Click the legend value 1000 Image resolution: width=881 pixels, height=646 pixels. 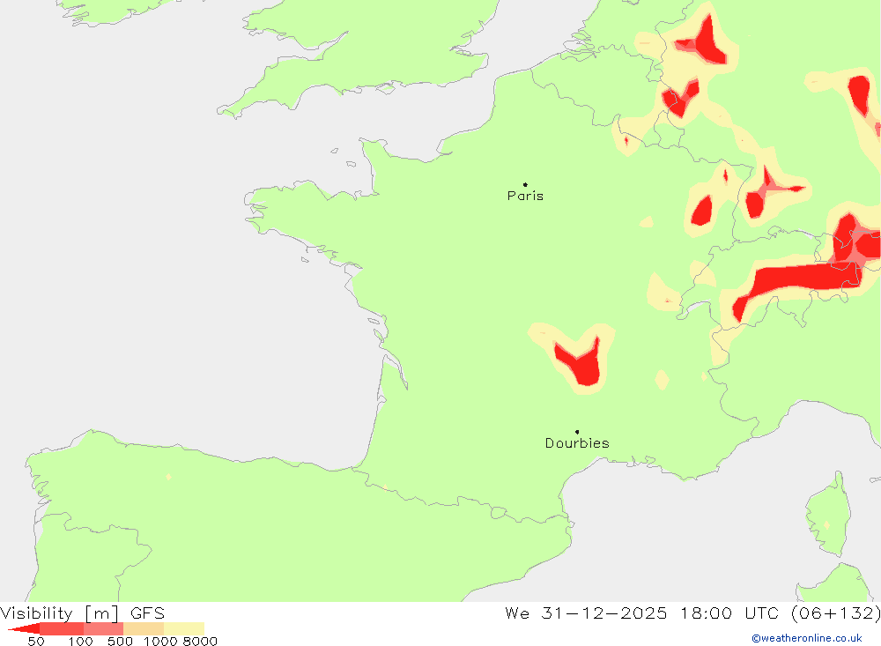click(160, 642)
